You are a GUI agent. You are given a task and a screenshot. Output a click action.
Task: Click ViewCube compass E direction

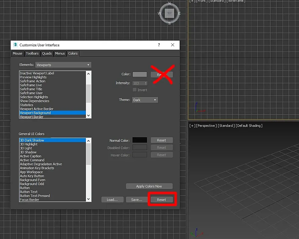179,13
